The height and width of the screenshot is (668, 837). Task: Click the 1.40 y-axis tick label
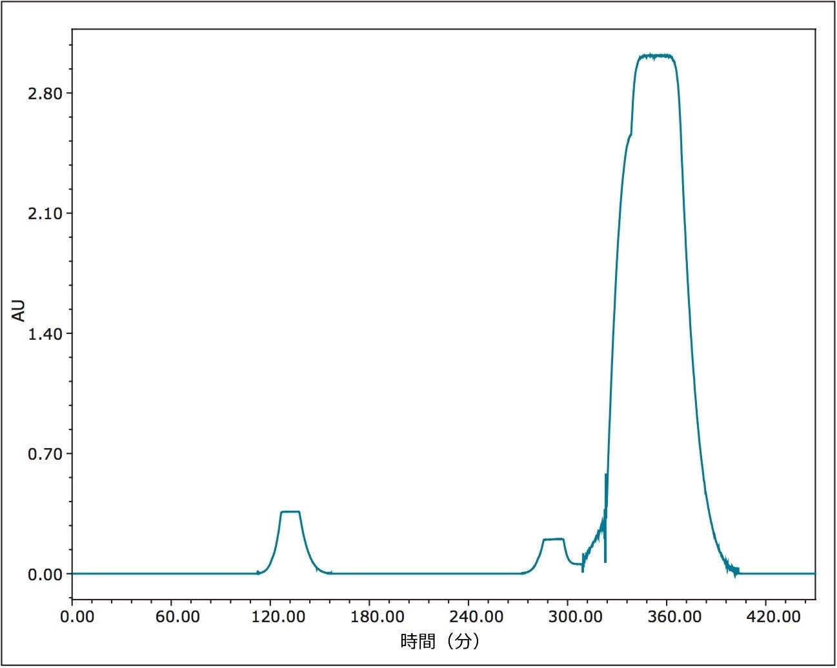tap(45, 334)
